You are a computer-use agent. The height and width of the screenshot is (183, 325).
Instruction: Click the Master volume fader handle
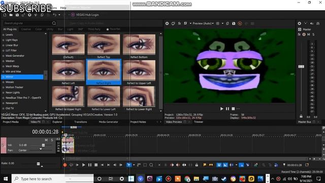301,67
